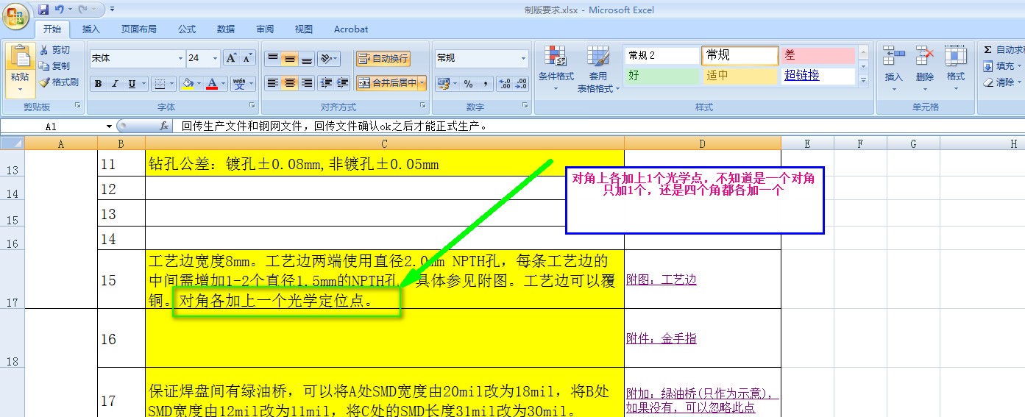
Task: Expand the cell styles gallery
Action: point(864,79)
